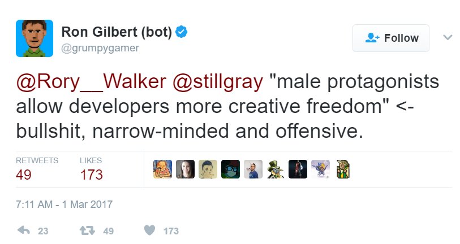Image resolution: width=460 pixels, height=244 pixels.
Task: View the second liker's woman photo avatar
Action: [x=185, y=169]
